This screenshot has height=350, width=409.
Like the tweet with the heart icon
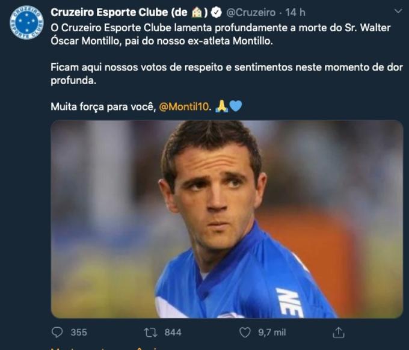pyautogui.click(x=245, y=332)
